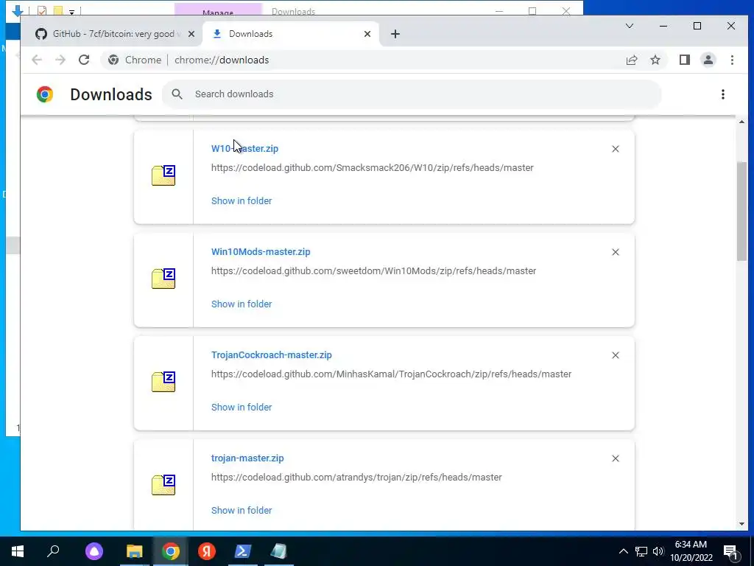This screenshot has width=754, height=566.
Task: Launch Yandex browser from the taskbar
Action: 207,551
